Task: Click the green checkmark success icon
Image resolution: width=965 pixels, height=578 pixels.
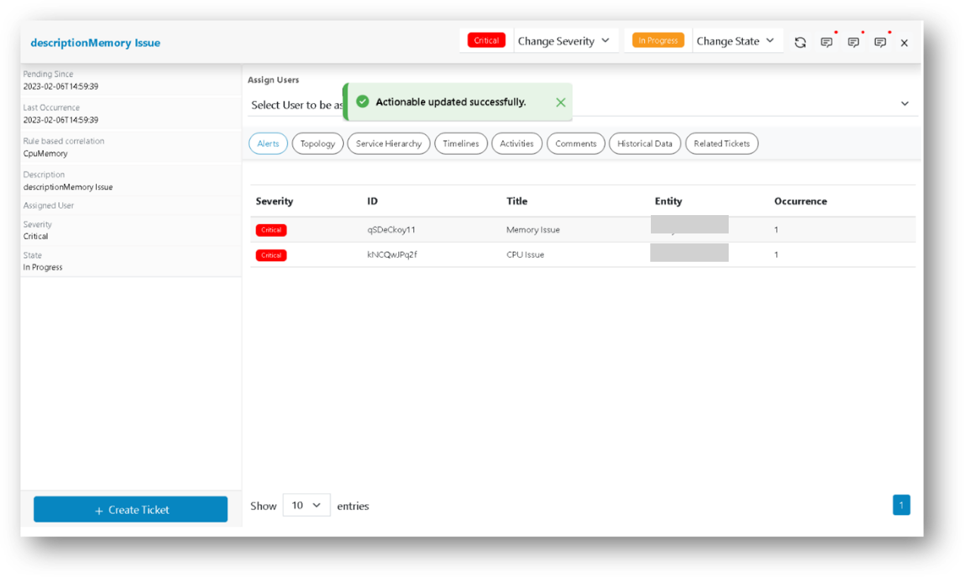Action: click(363, 102)
